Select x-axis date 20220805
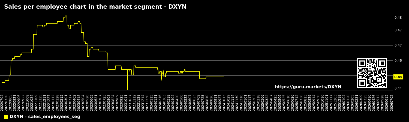The height and width of the screenshot is (122, 409). click(10, 102)
